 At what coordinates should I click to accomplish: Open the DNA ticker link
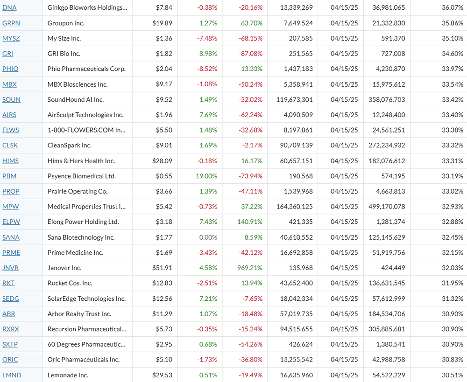(9, 8)
